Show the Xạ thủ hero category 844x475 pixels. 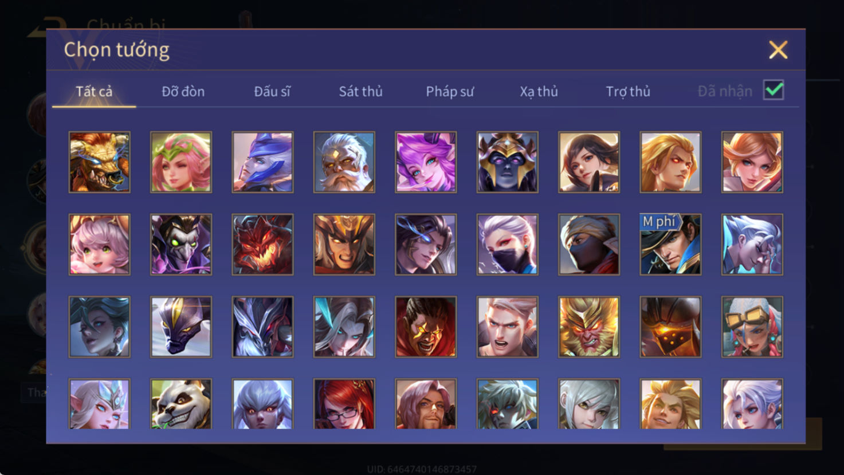pyautogui.click(x=539, y=92)
